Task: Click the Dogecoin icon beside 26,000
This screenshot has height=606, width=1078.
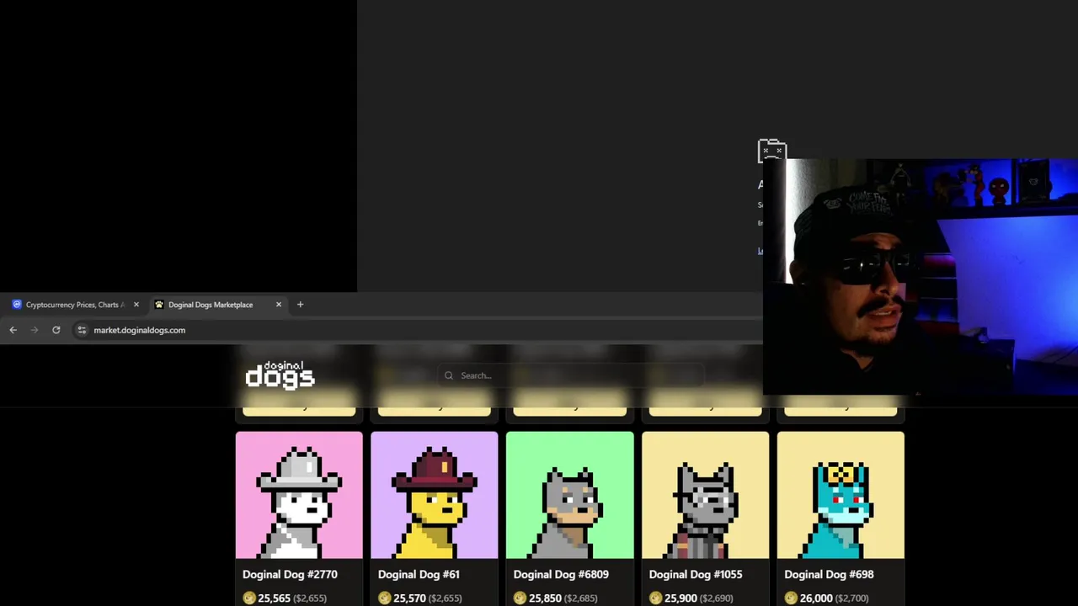Action: (791, 598)
